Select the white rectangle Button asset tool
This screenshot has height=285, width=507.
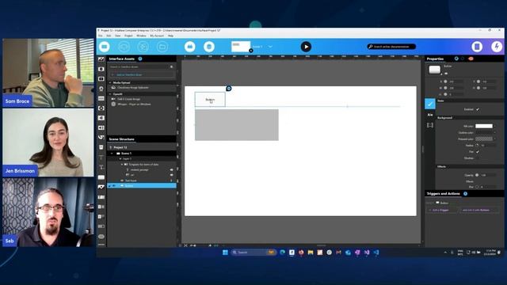101,177
